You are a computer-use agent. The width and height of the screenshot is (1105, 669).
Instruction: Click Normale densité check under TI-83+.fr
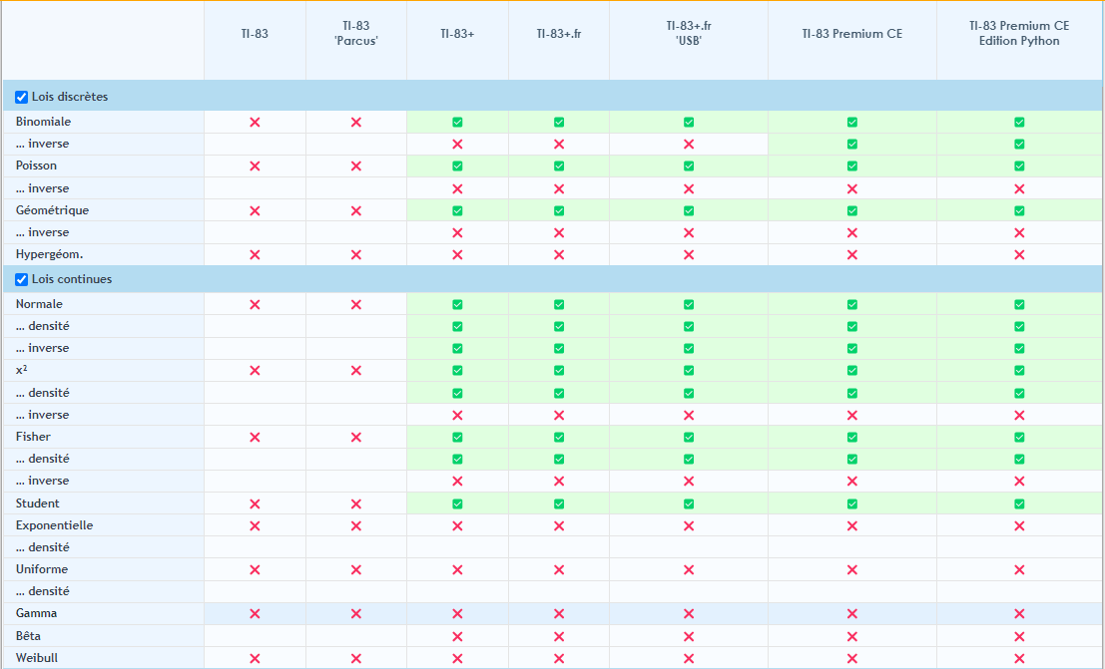(559, 327)
